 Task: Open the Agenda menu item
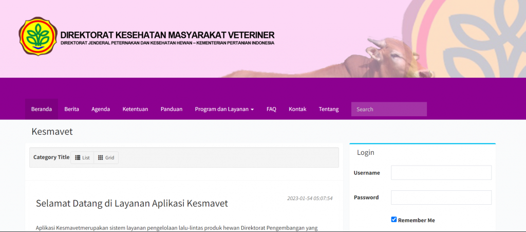click(101, 109)
